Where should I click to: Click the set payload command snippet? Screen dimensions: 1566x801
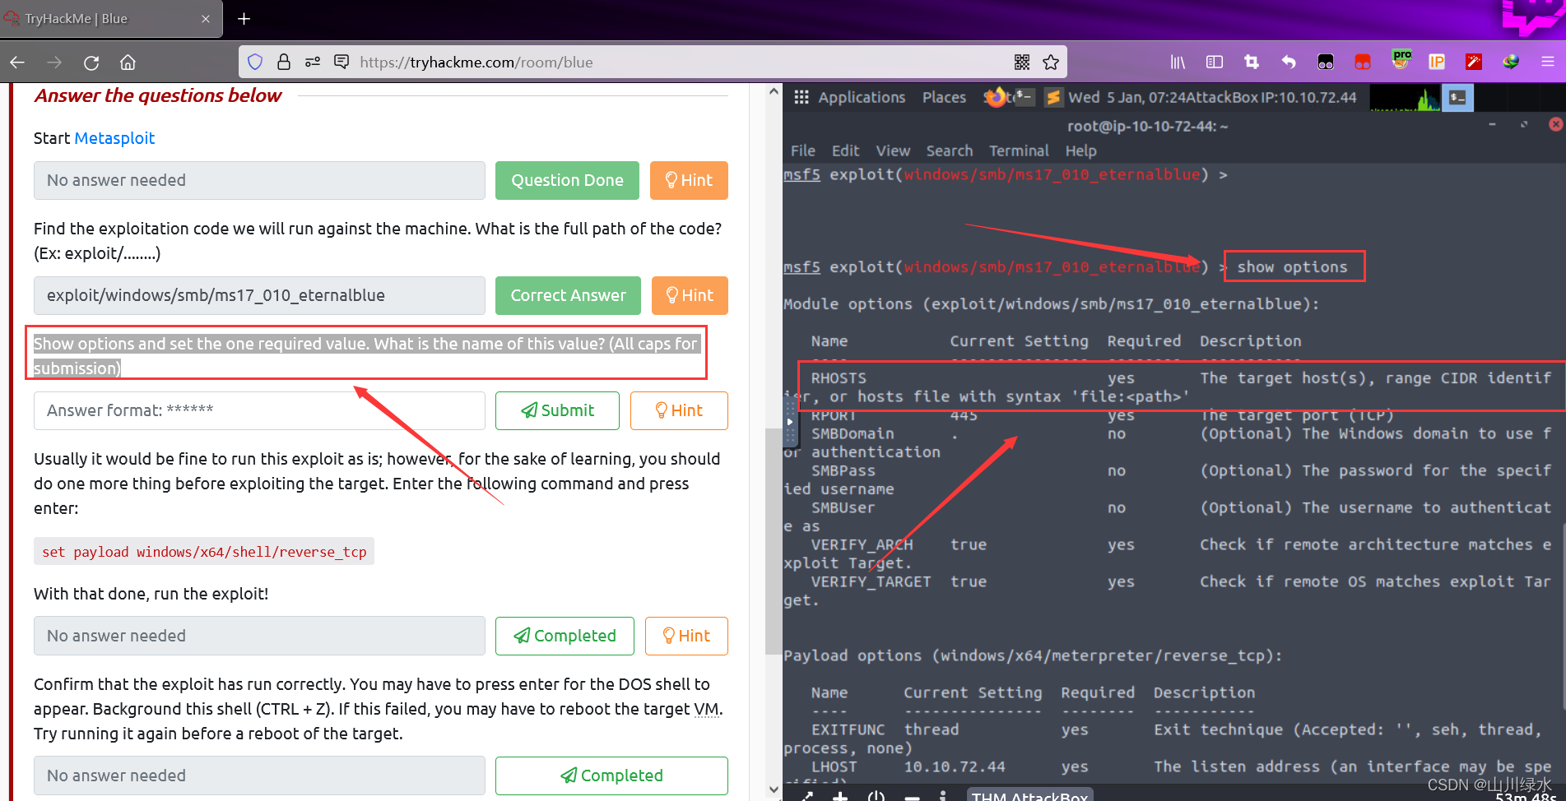tap(204, 552)
